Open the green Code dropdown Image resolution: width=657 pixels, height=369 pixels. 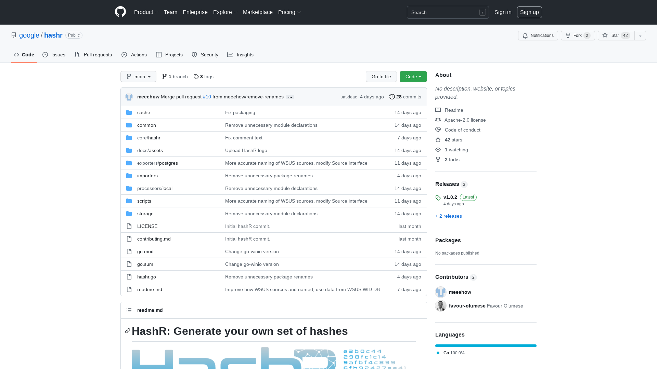tap(413, 77)
